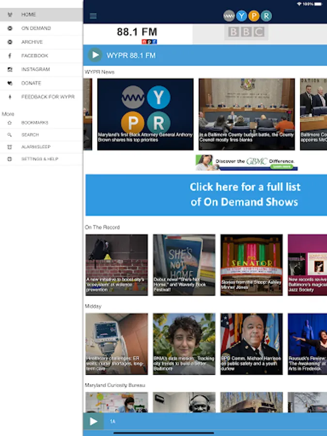Click the On The Record section heading
The image size is (327, 436).
pos(102,227)
